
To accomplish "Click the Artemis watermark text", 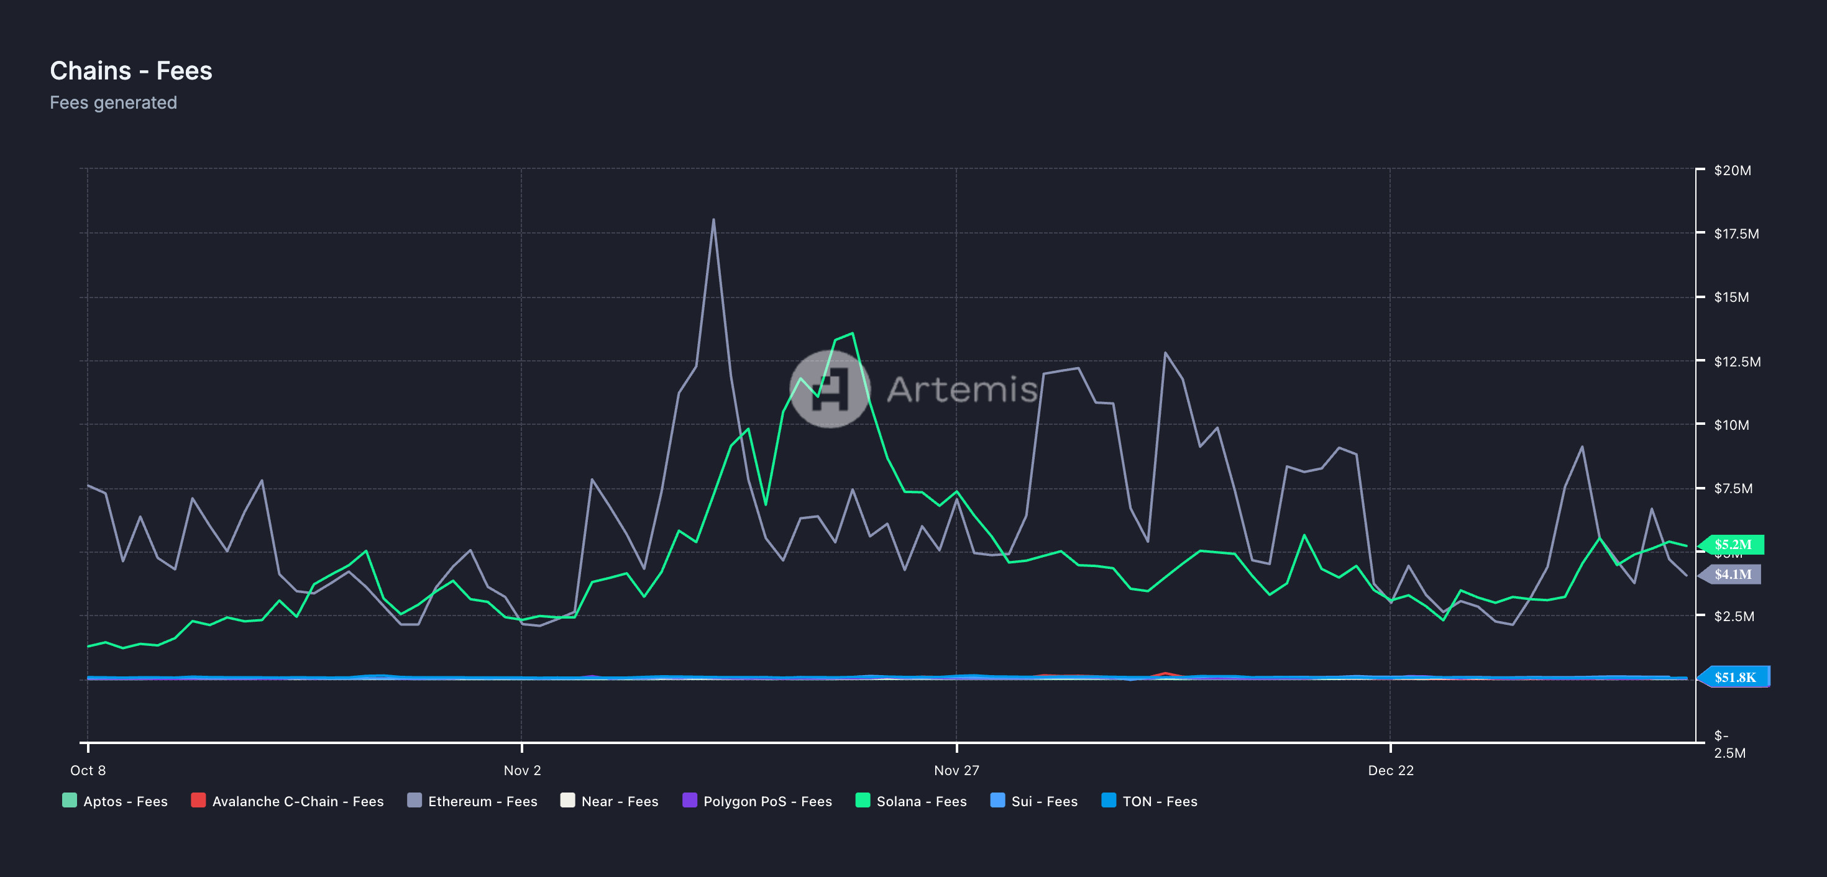I will point(962,390).
